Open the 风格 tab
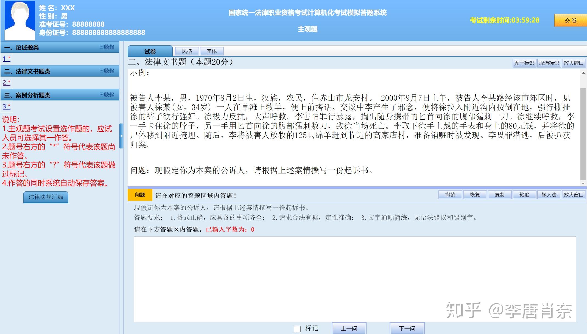587x334 pixels. click(x=187, y=51)
